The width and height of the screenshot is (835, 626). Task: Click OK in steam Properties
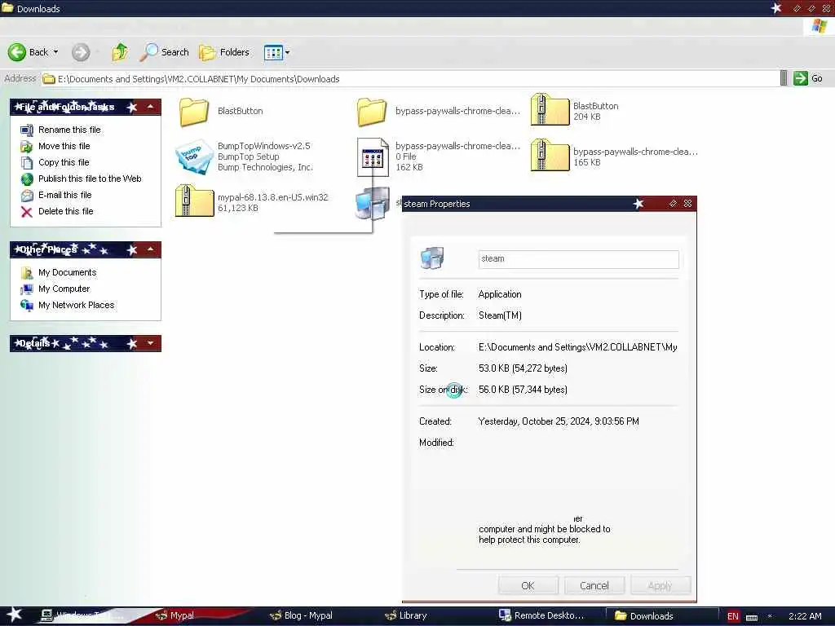point(528,585)
